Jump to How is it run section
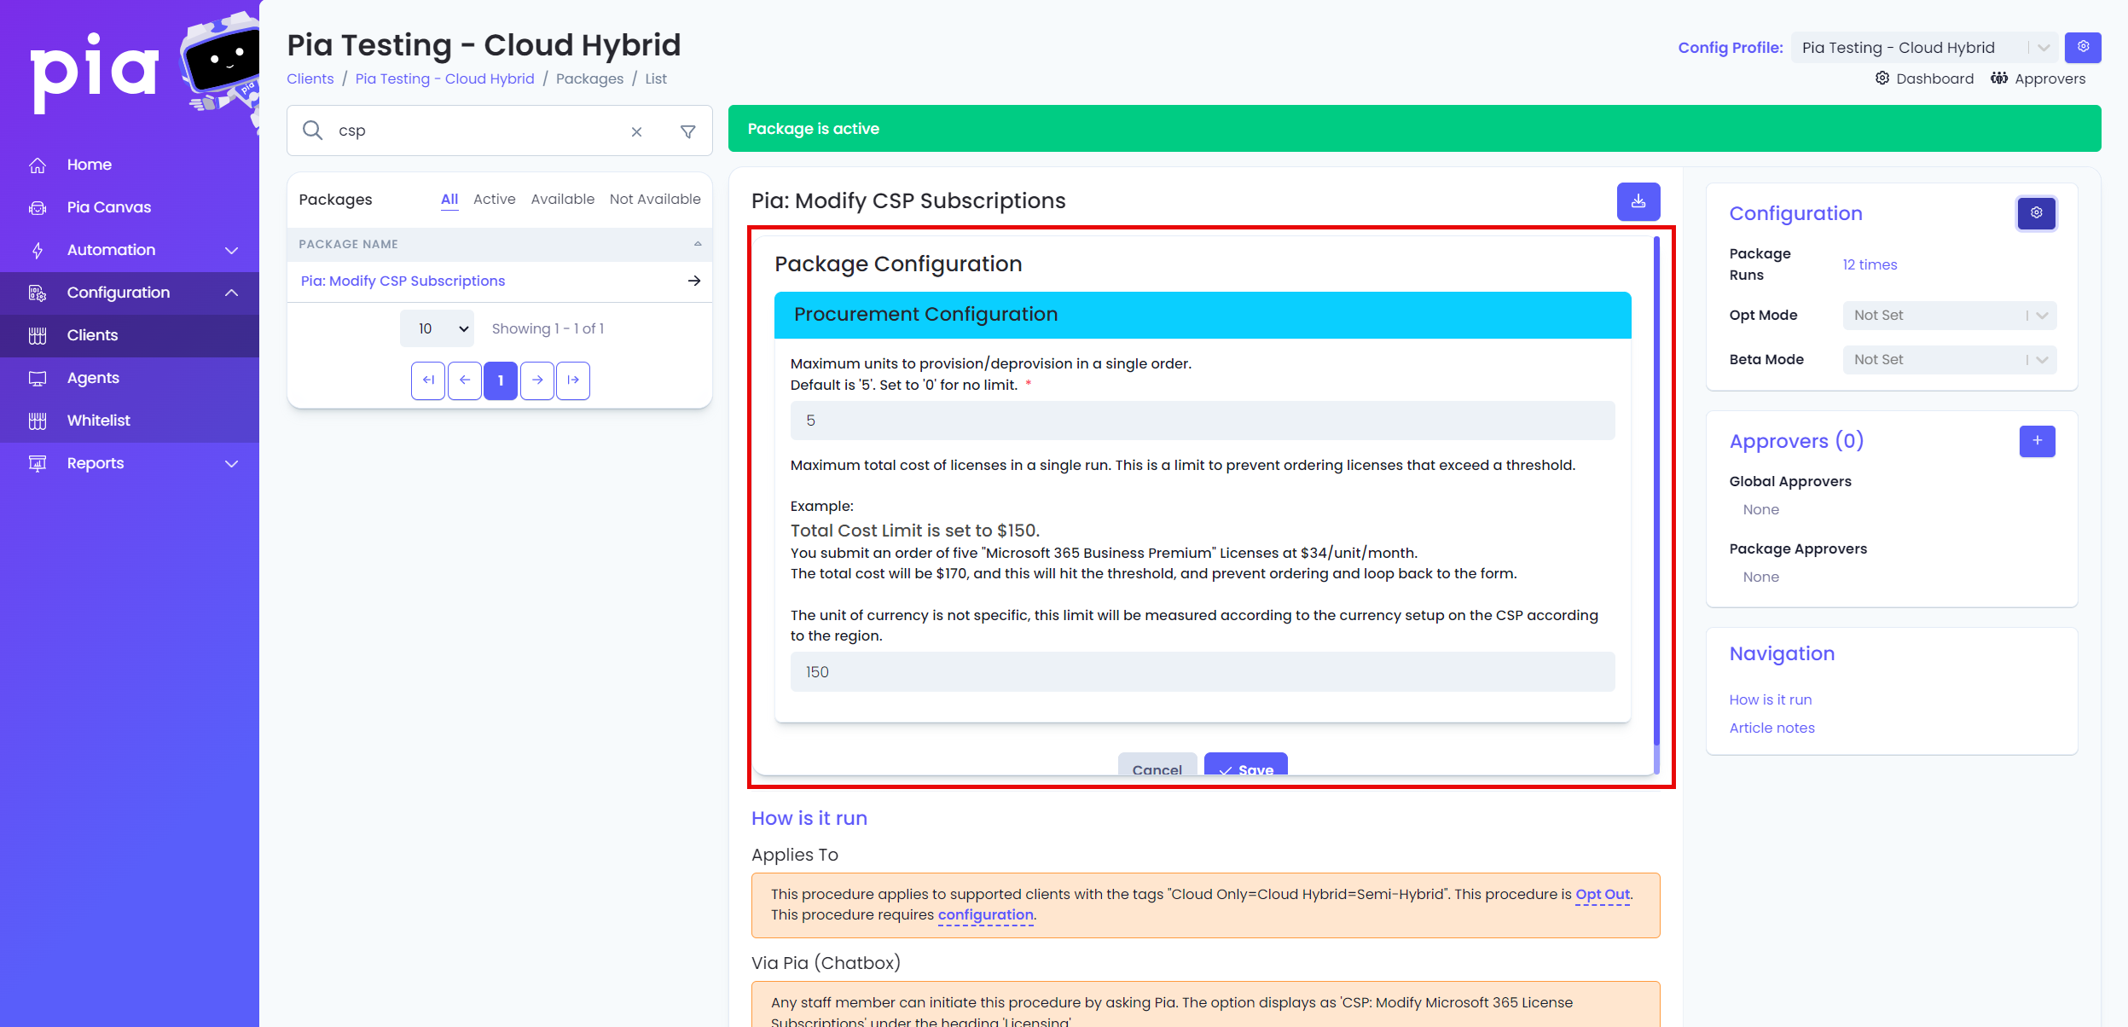Viewport: 2128px width, 1027px height. click(x=1771, y=699)
